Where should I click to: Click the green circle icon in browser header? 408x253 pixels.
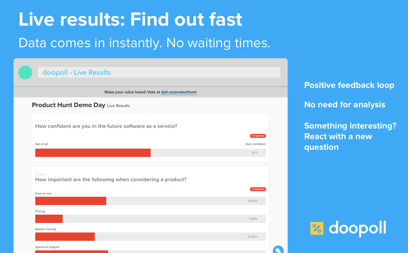click(25, 72)
